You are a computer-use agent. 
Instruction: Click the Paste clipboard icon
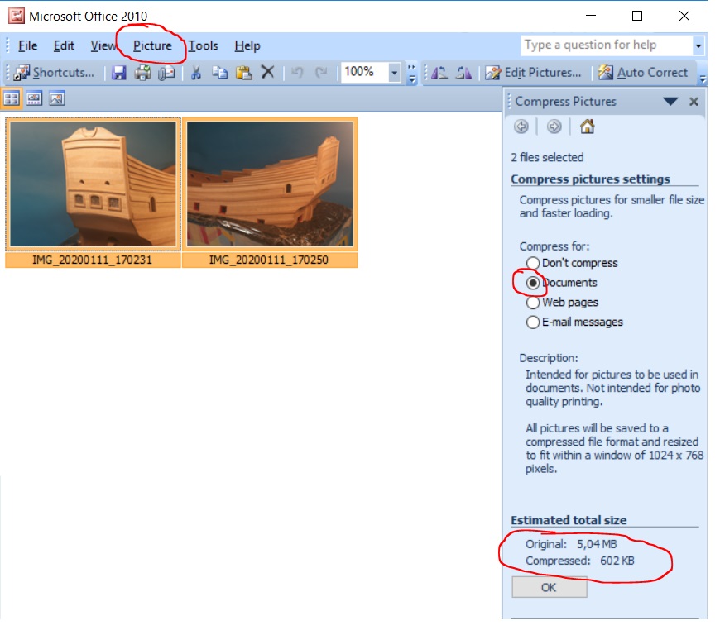click(243, 73)
